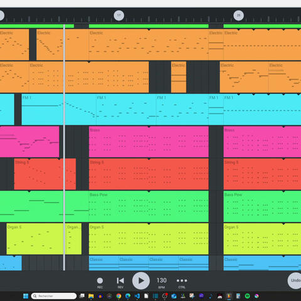Open Spotify from the taskbar
The height and width of the screenshot is (301, 301).
coord(247,296)
